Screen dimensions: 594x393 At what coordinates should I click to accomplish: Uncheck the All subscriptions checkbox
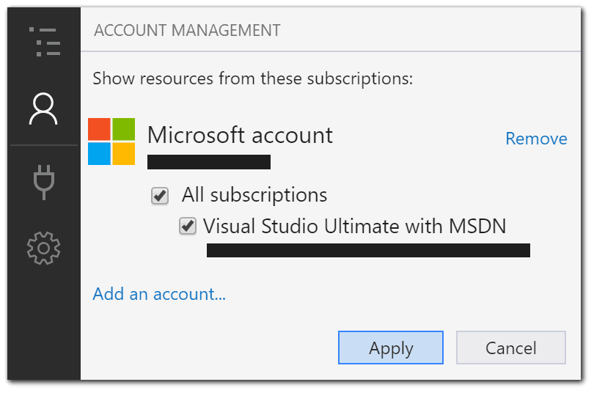coord(159,196)
